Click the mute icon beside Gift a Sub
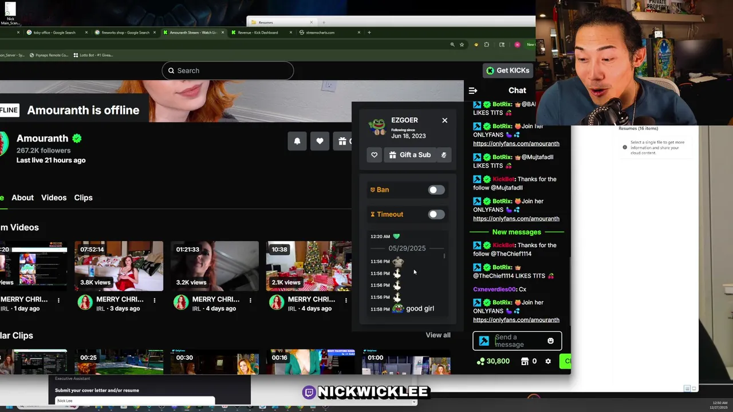This screenshot has width=733, height=412. pyautogui.click(x=443, y=155)
